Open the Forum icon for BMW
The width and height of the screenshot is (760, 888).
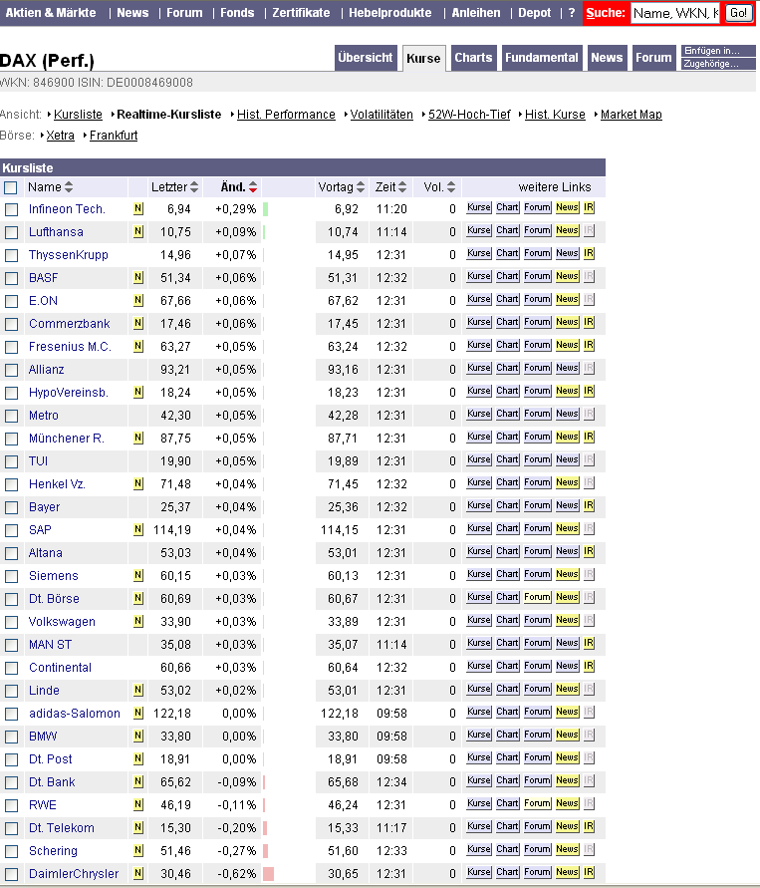[537, 735]
